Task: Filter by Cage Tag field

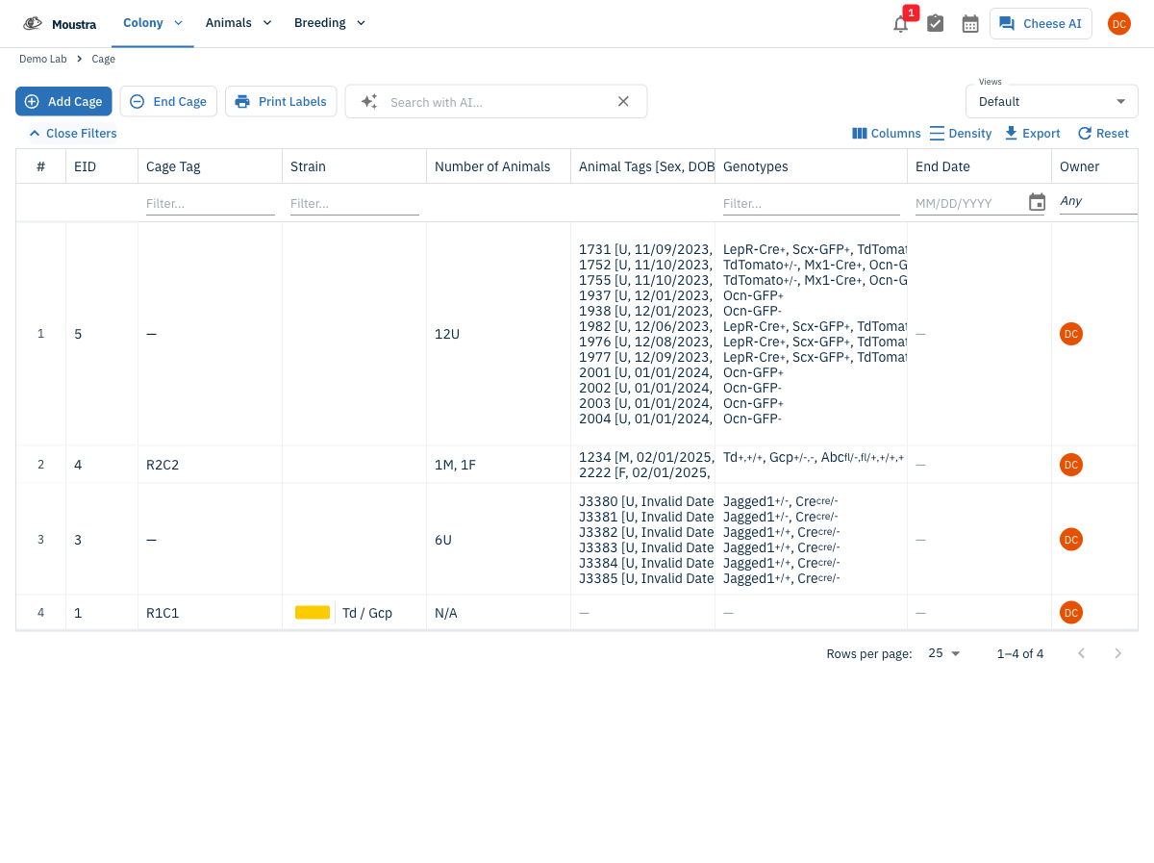Action: pyautogui.click(x=211, y=204)
